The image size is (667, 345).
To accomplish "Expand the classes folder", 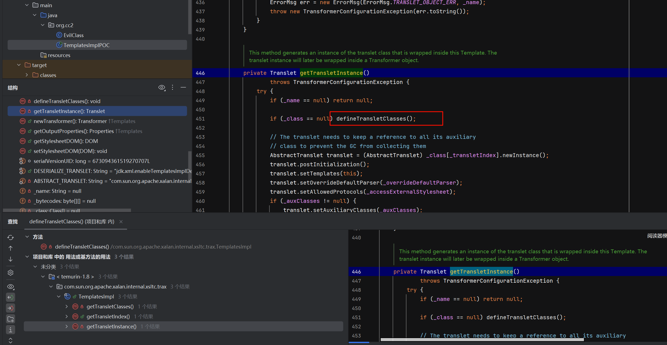I will click(x=27, y=75).
